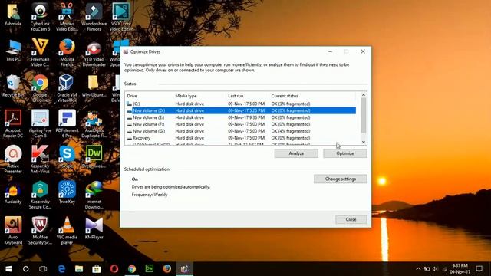
Task: Open Dreamweaver from the taskbar
Action: (x=150, y=269)
